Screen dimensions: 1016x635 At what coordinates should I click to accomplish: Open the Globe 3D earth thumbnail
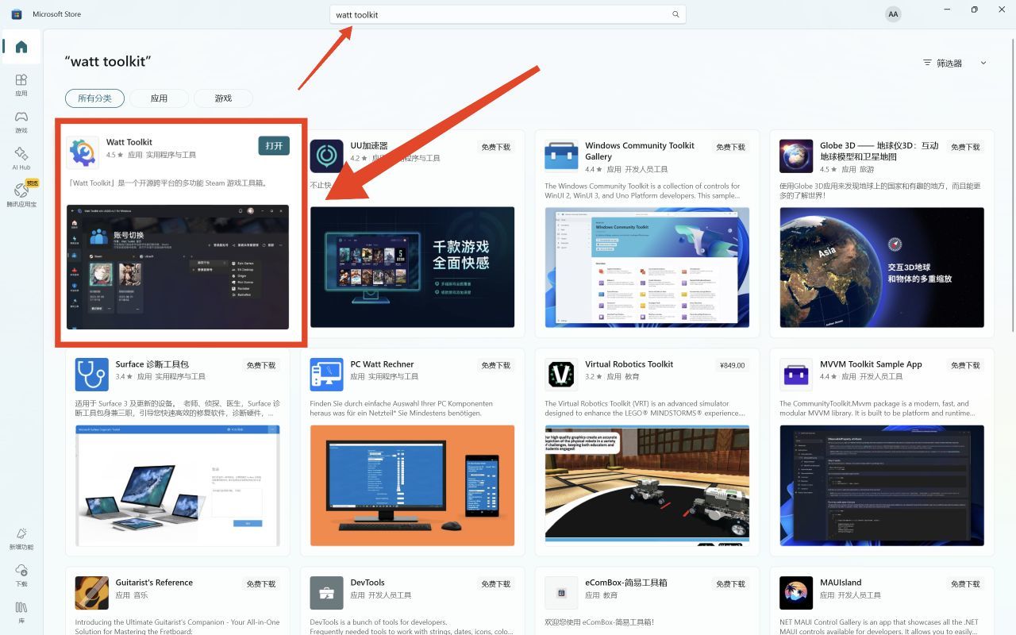882,267
